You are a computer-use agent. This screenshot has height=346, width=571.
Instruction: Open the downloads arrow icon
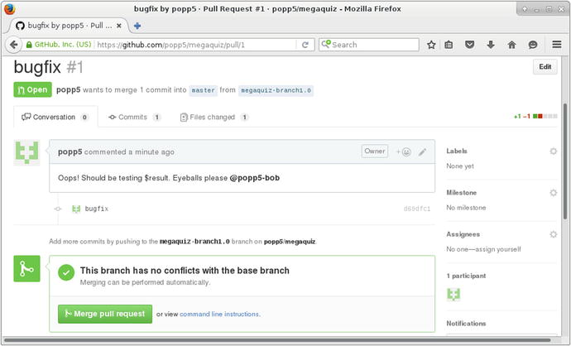point(491,45)
